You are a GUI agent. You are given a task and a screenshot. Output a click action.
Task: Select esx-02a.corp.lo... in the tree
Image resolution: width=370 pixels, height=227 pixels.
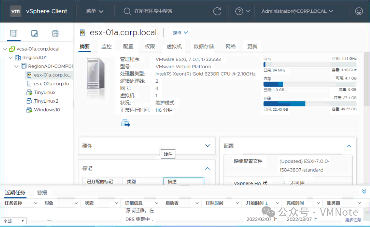(x=53, y=84)
